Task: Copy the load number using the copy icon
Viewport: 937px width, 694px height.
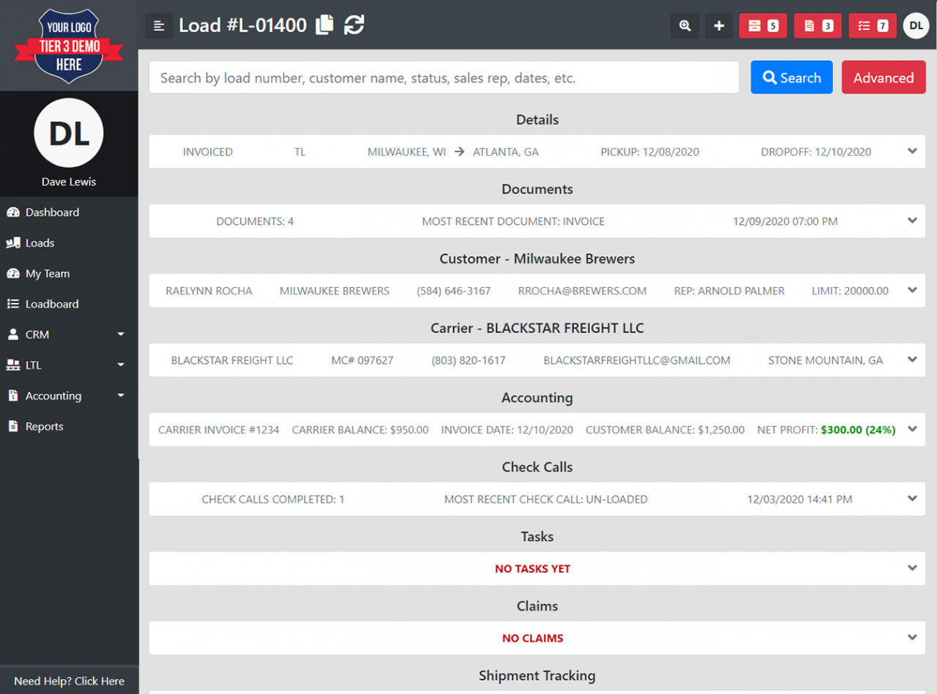Action: pyautogui.click(x=324, y=23)
